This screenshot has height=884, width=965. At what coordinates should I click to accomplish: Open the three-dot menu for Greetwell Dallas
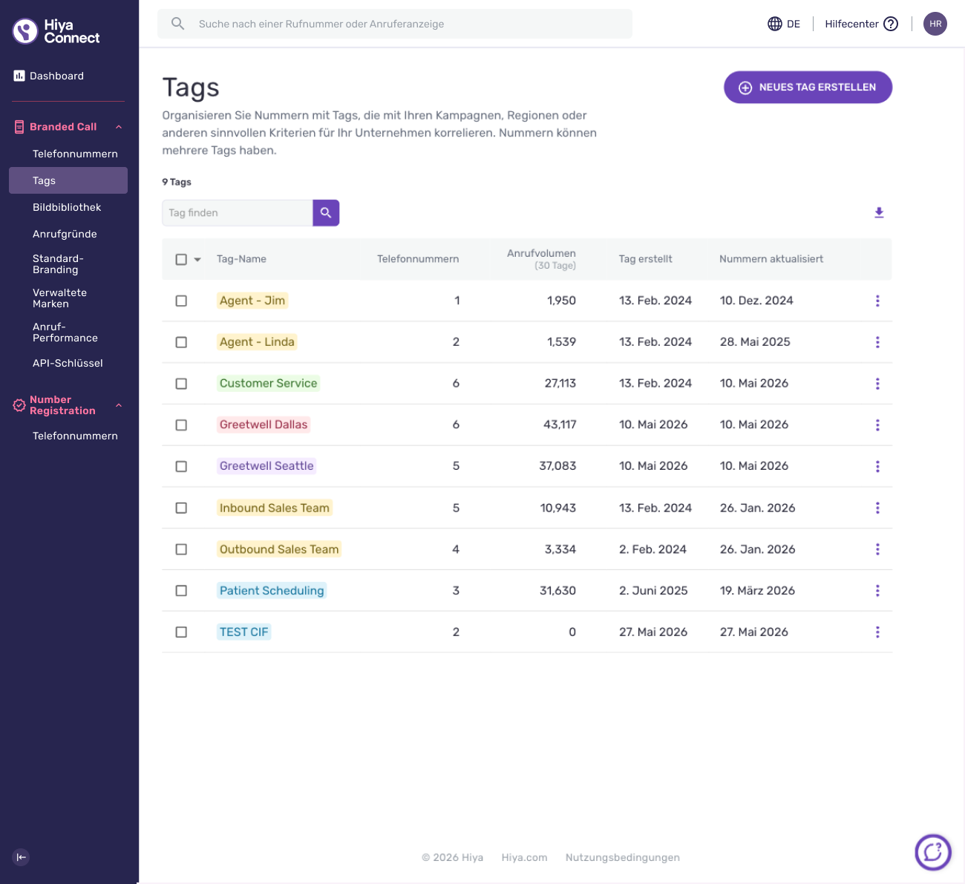[877, 425]
